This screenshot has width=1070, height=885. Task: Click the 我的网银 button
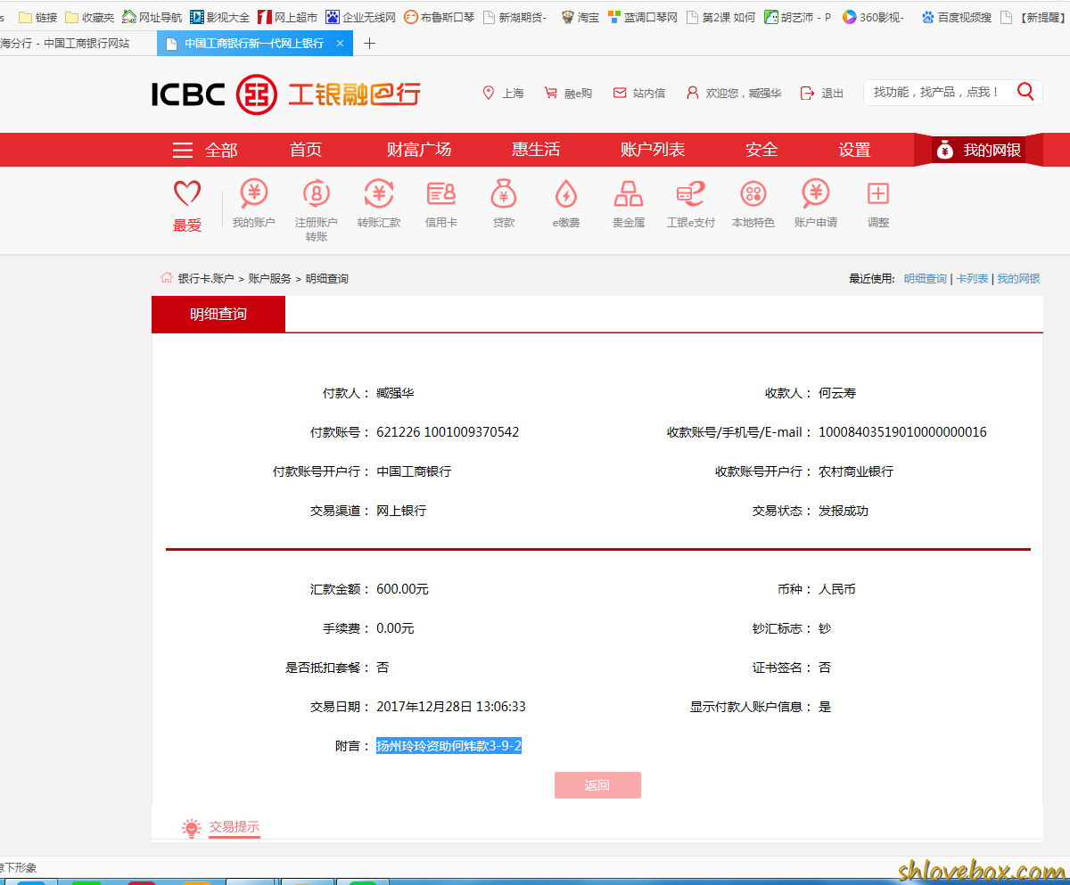coord(978,150)
